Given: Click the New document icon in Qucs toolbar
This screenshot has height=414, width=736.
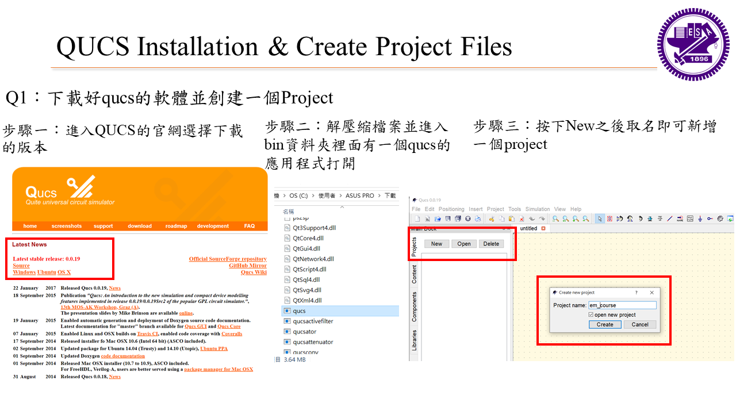Looking at the screenshot, I should pos(417,219).
